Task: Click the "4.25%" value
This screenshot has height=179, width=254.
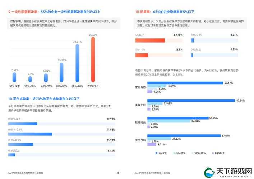Action: (234, 49)
